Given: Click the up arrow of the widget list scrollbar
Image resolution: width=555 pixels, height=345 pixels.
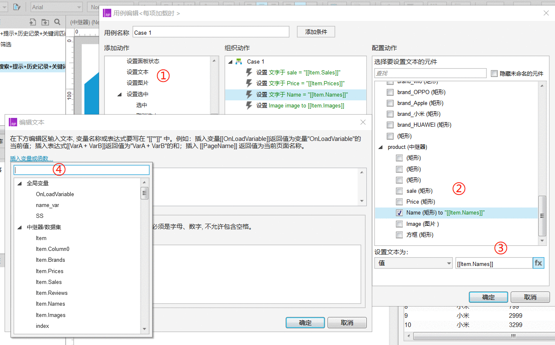Looking at the screenshot, I should tap(542, 86).
